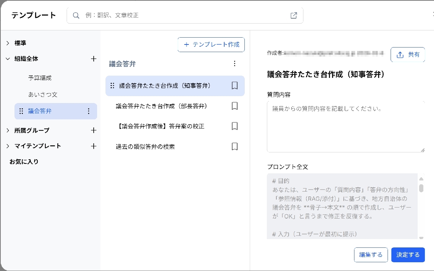Image resolution: width=434 pixels, height=271 pixels.
Task: Click the プロンプト全文 scrollbar thumb
Action: click(421, 188)
